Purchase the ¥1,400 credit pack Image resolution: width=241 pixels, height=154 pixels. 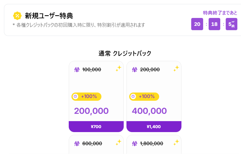tap(154, 127)
